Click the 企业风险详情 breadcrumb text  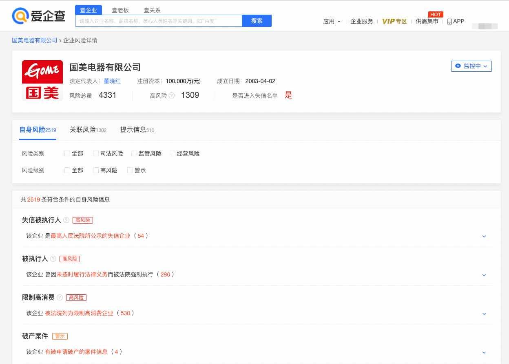80,40
